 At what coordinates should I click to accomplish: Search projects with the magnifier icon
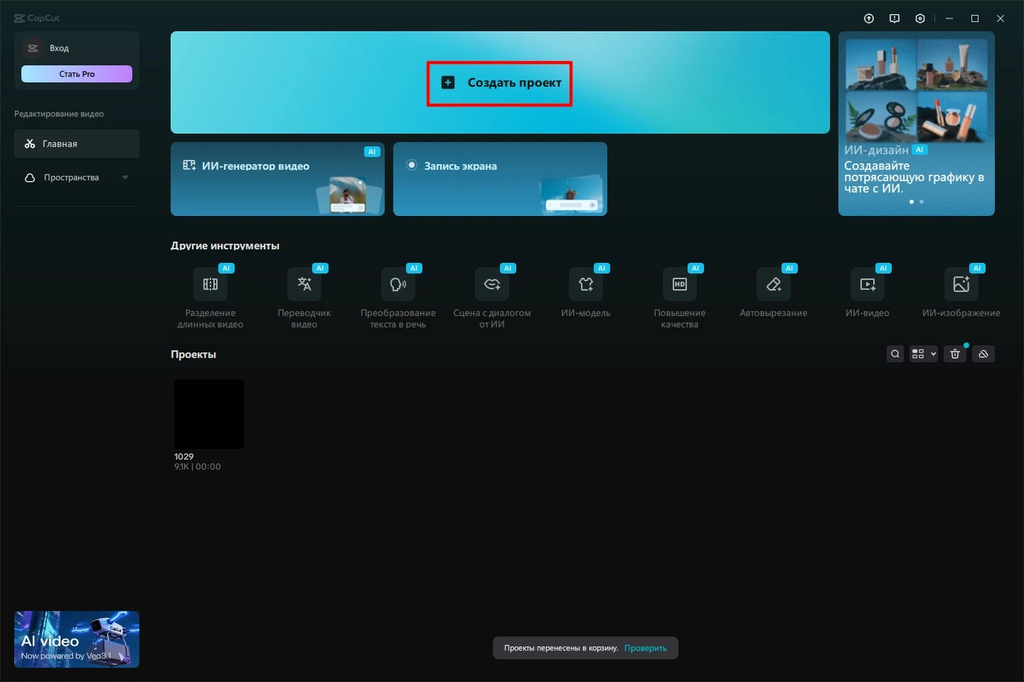coord(895,354)
